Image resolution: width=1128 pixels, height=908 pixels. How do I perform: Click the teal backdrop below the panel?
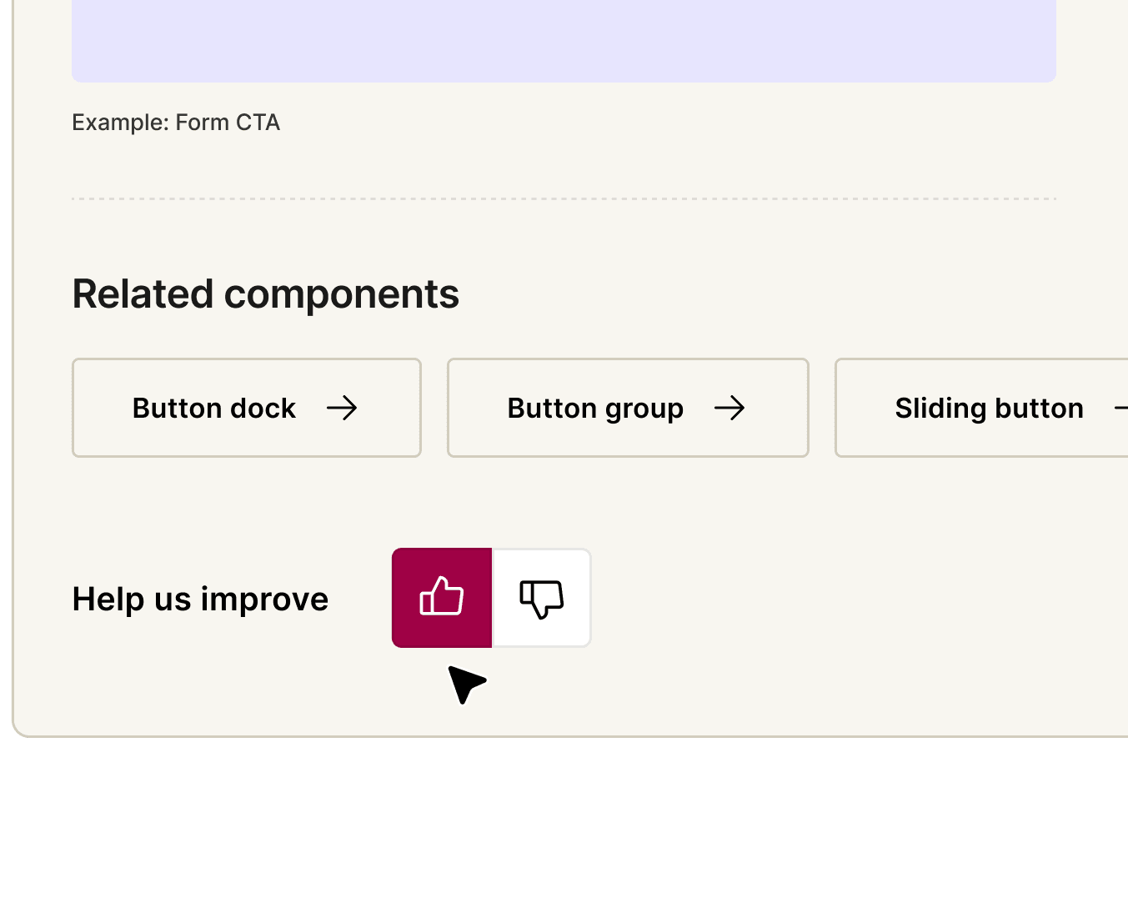point(564,825)
